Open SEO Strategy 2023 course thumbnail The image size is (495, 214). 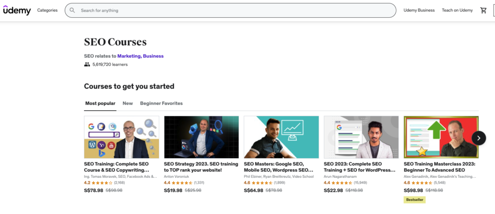pos(202,137)
